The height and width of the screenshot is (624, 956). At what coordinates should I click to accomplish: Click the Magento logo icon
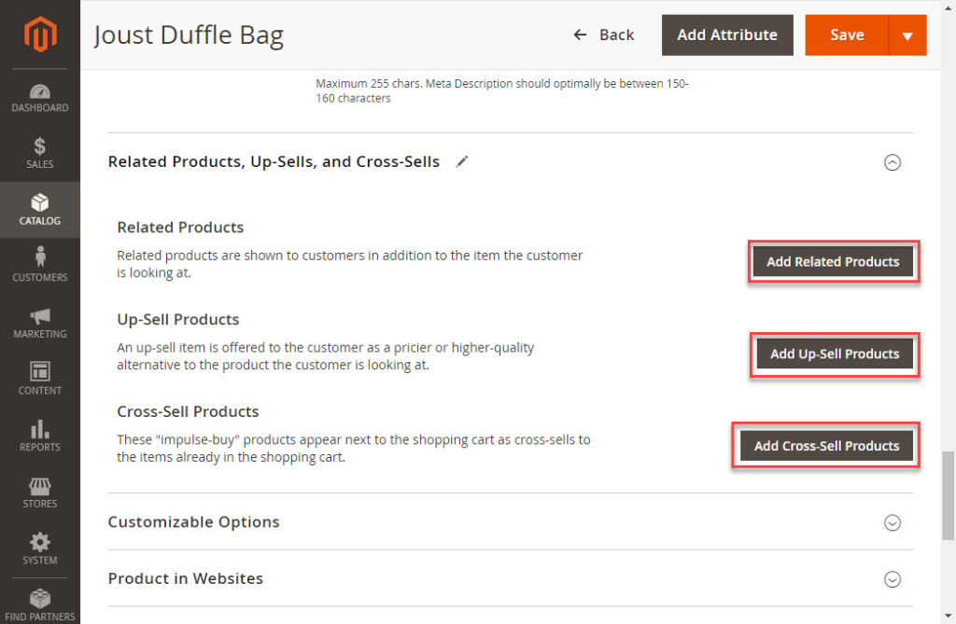click(x=40, y=35)
